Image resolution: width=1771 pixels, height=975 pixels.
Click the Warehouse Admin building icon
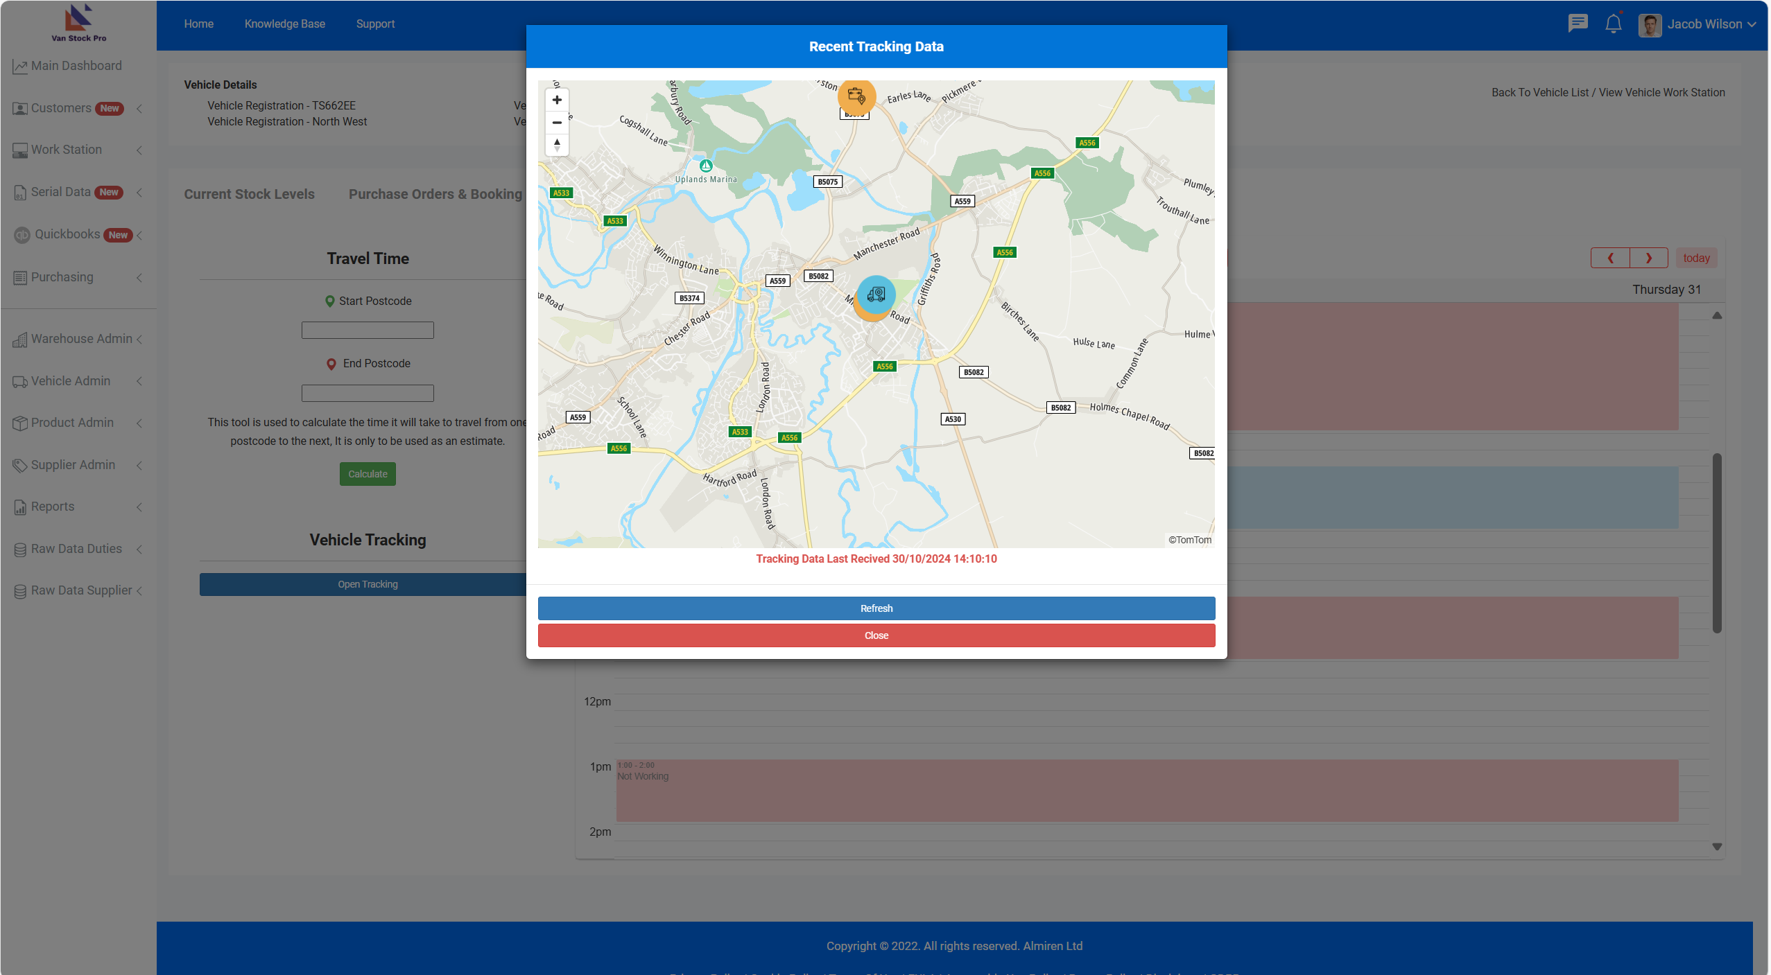pos(20,340)
